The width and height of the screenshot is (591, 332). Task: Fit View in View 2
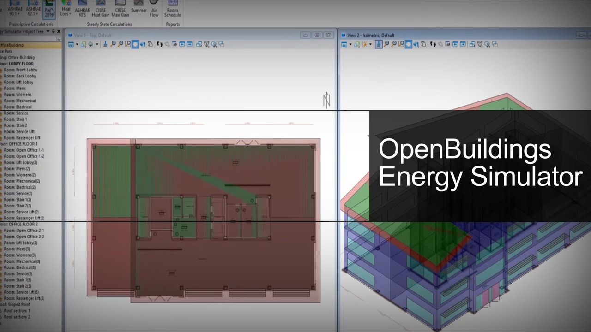coord(408,44)
